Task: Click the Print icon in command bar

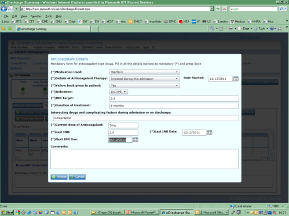Action: [231, 28]
